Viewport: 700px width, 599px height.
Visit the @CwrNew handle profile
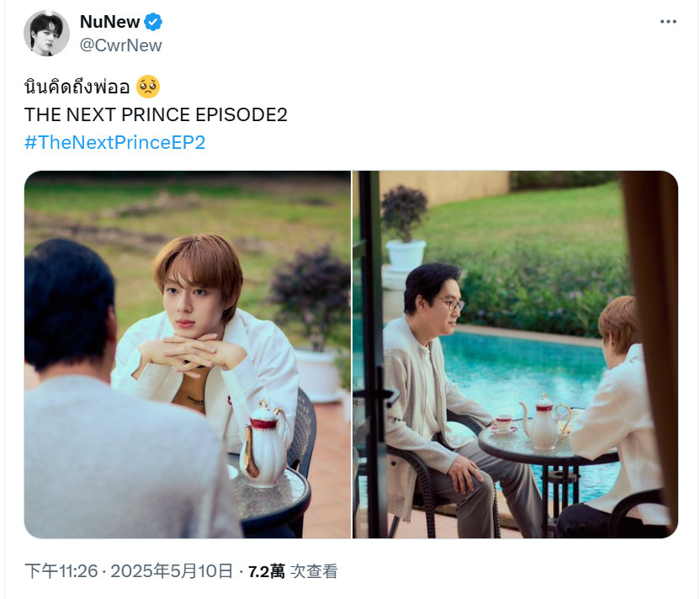pyautogui.click(x=120, y=45)
